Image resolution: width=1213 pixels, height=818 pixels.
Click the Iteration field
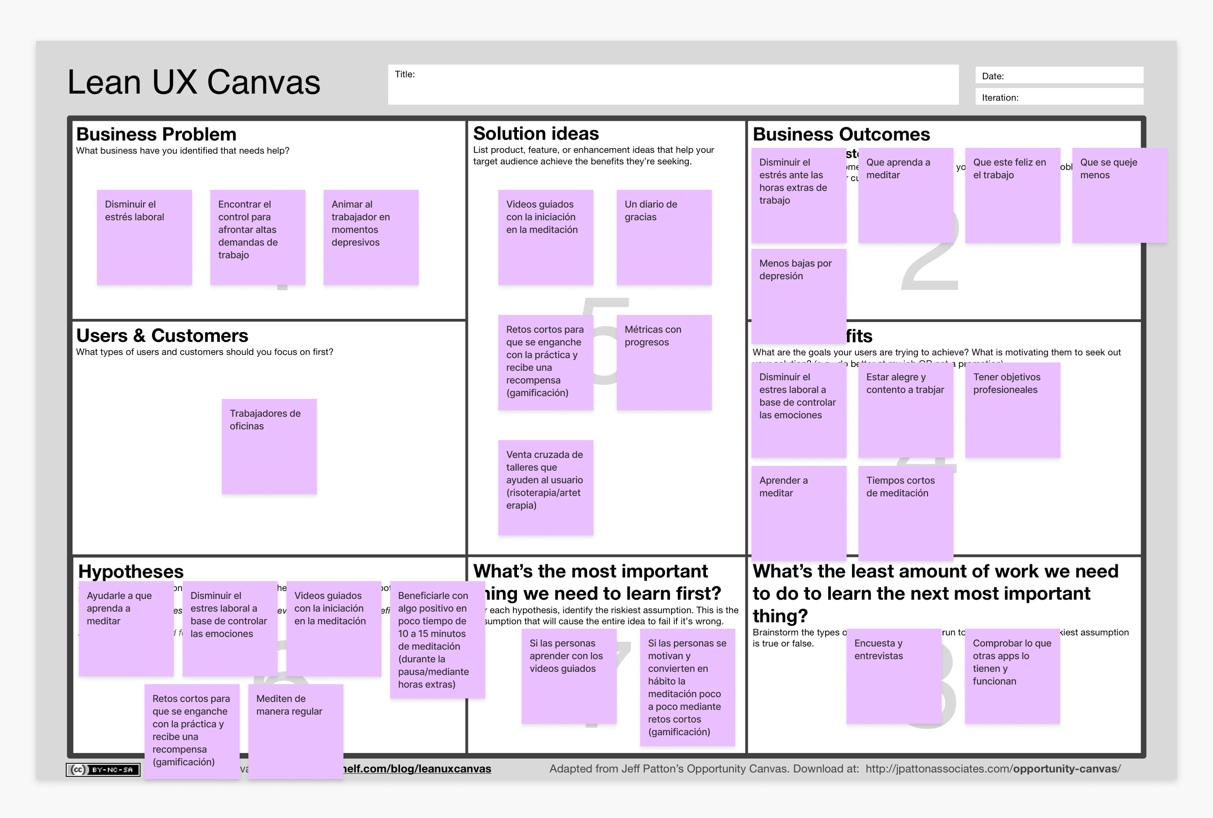pyautogui.click(x=1059, y=97)
